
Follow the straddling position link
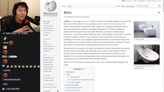[111, 62]
